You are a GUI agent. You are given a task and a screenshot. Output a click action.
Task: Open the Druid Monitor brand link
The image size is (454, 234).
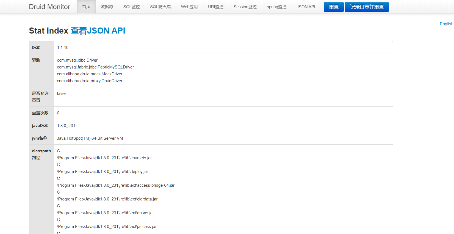click(x=49, y=7)
